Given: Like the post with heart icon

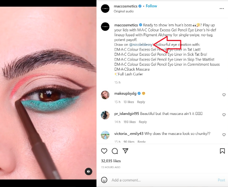Looking at the screenshot, I should [104, 151].
